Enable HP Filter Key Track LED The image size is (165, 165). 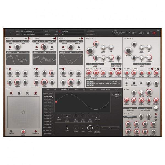point(134,83)
